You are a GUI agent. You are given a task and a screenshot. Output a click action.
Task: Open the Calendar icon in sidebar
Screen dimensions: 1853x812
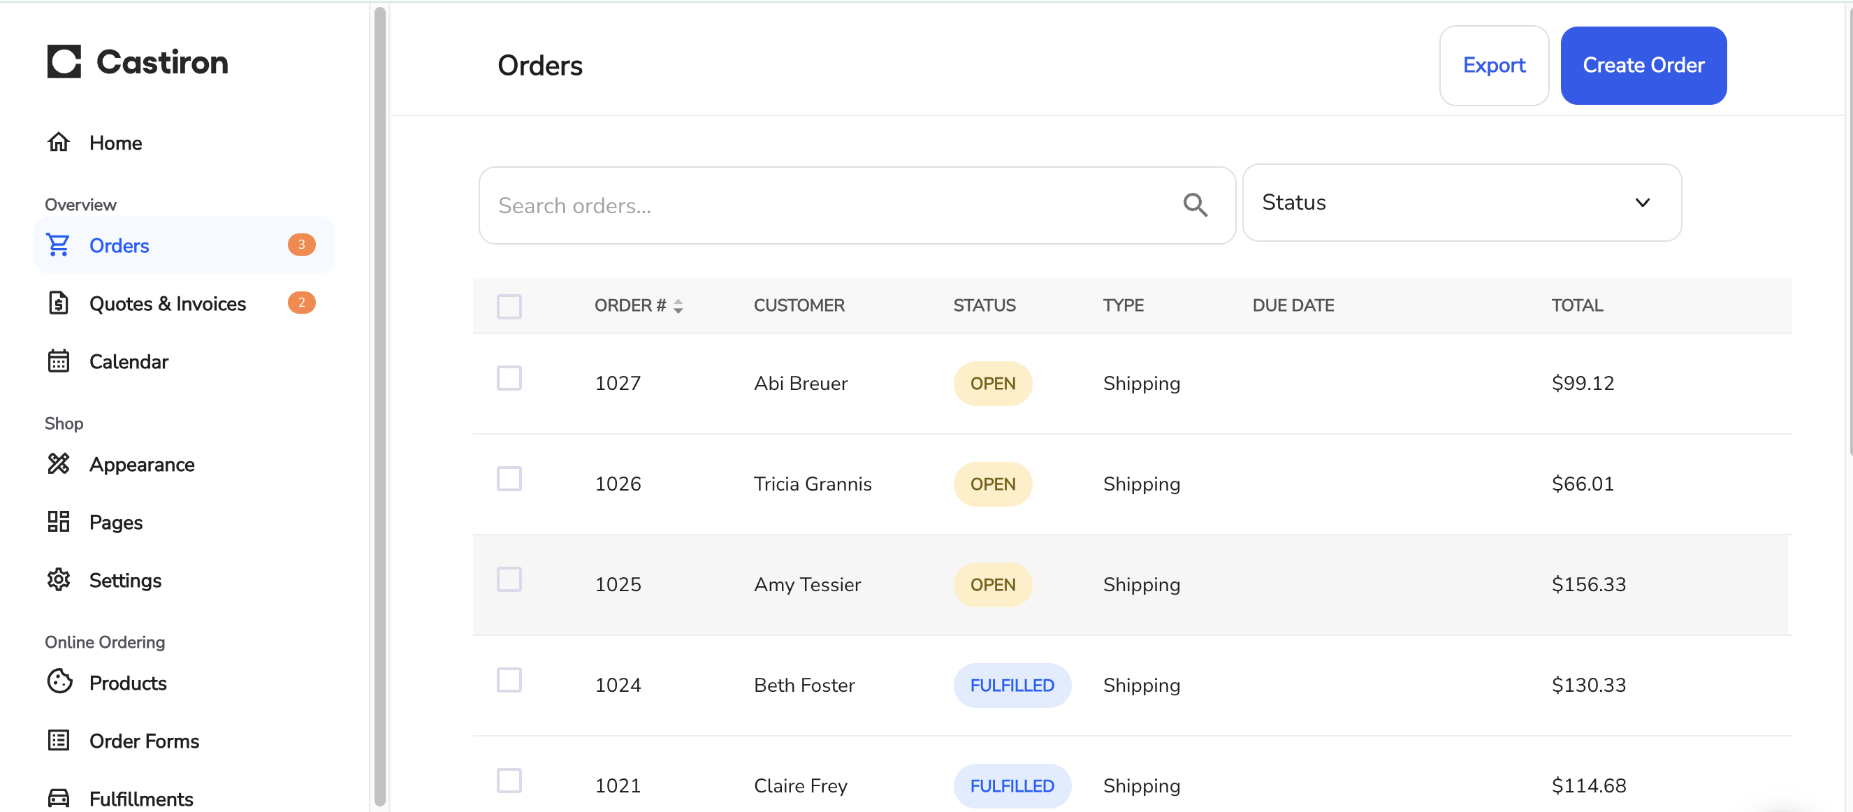[x=58, y=361]
